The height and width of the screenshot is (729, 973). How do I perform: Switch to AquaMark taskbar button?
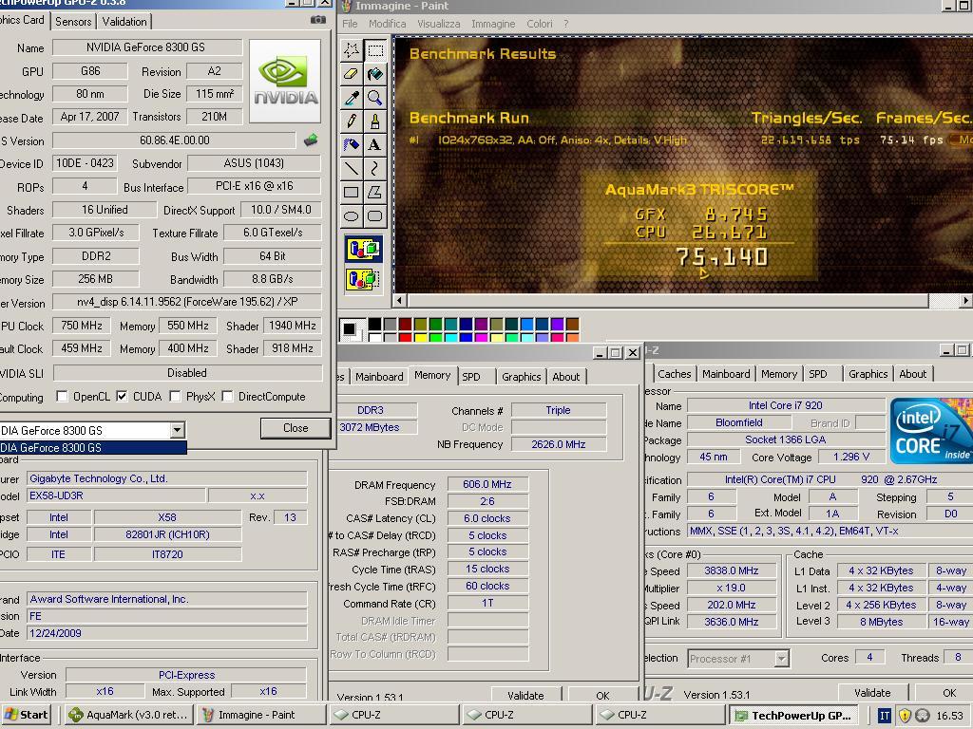[x=128, y=715]
